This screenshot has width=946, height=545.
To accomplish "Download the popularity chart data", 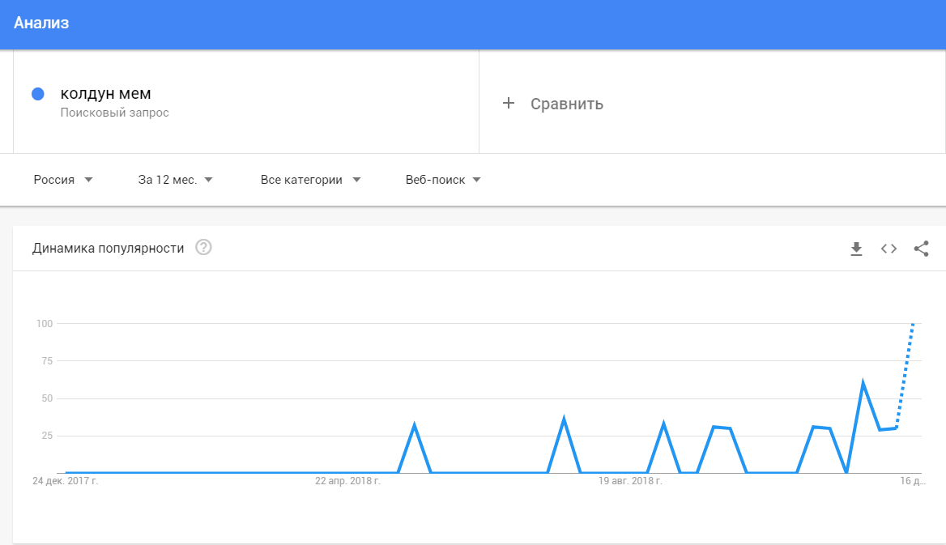I will [x=856, y=249].
